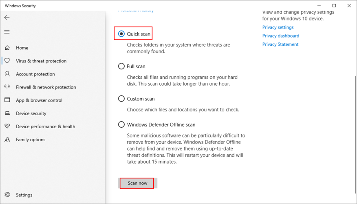Open the Privacy Statement link
This screenshot has width=357, height=204.
click(x=280, y=44)
